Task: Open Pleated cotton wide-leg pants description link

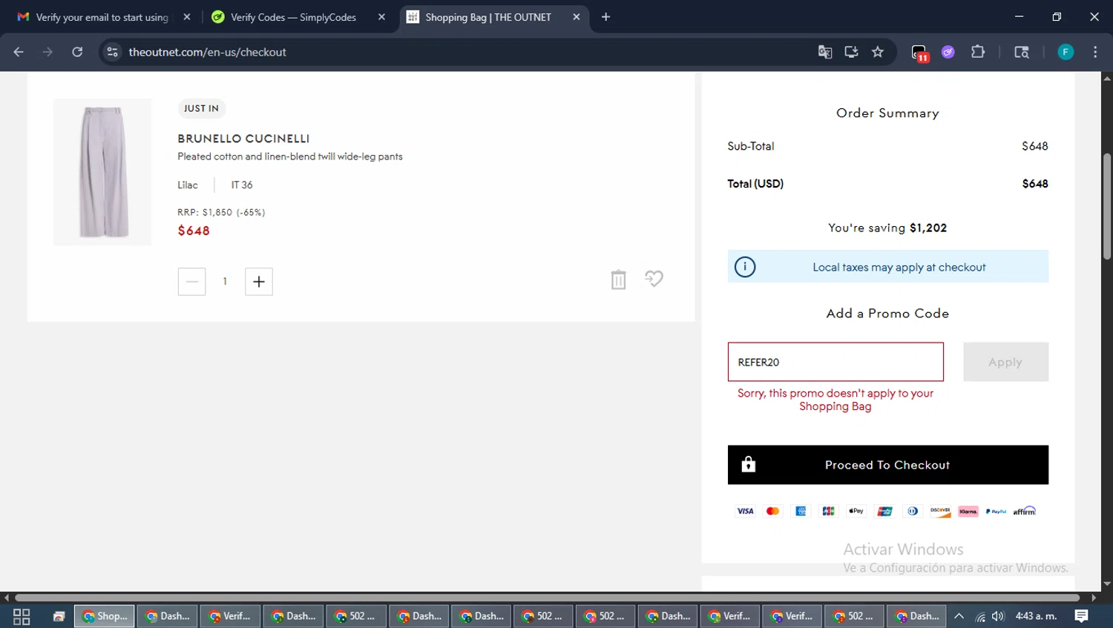Action: pos(290,156)
